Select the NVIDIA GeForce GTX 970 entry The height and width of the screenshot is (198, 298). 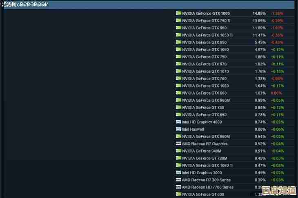tap(204, 64)
